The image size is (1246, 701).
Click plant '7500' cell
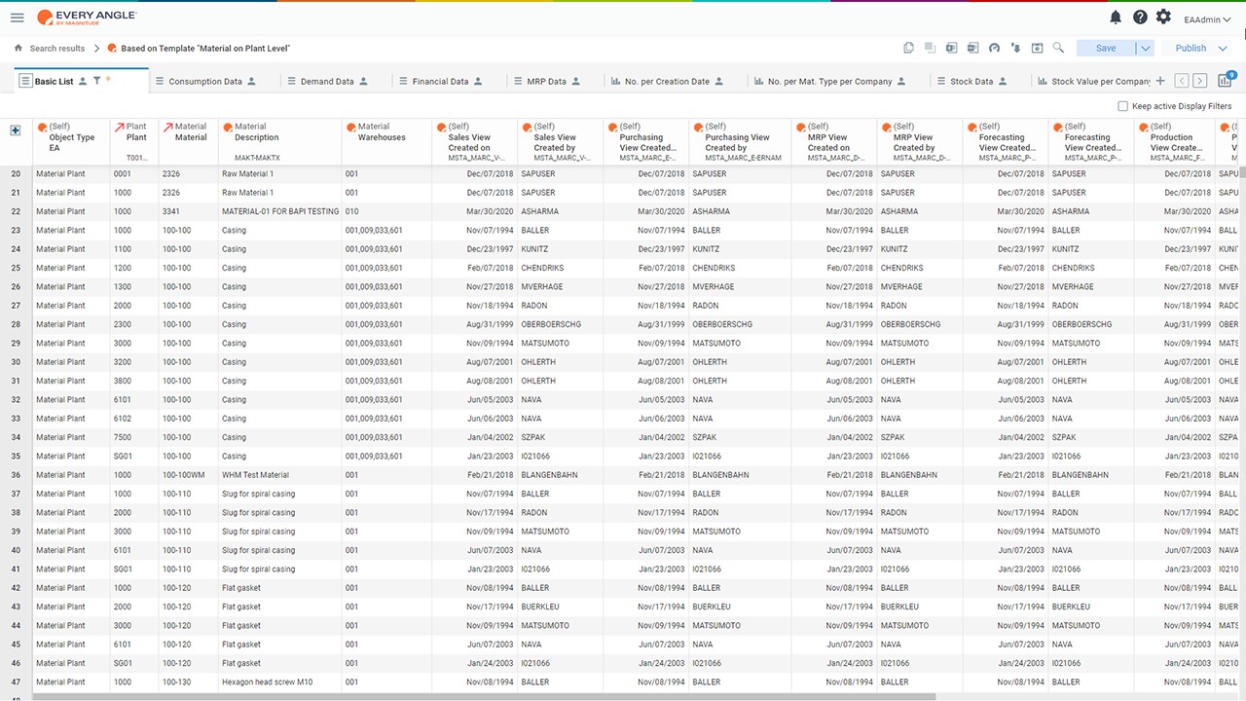pos(134,437)
